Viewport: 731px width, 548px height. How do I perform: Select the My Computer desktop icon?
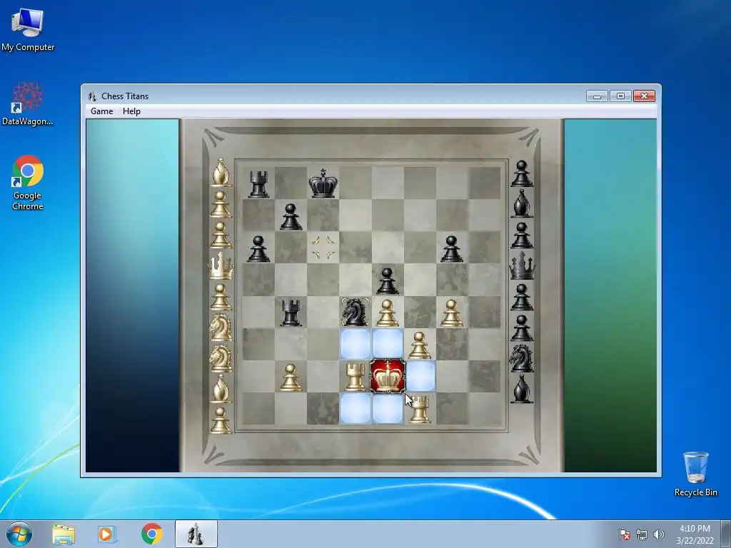click(28, 30)
